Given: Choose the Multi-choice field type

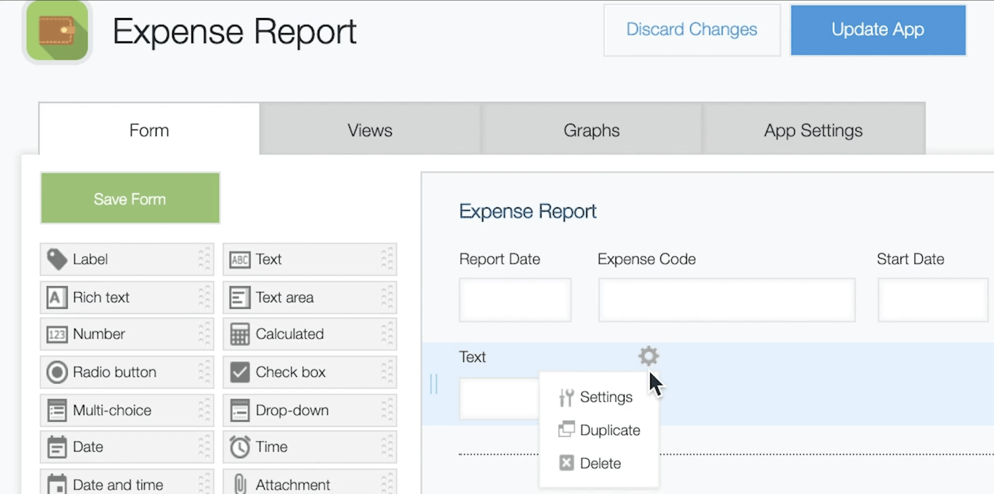Looking at the screenshot, I should (57, 410).
